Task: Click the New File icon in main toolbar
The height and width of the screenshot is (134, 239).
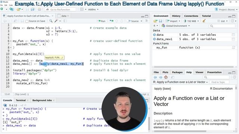Action: (2, 9)
